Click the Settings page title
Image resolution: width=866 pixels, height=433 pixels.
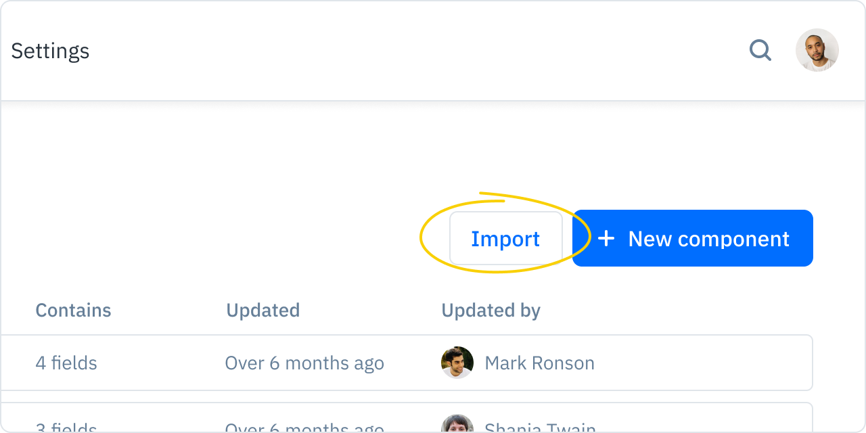(50, 50)
